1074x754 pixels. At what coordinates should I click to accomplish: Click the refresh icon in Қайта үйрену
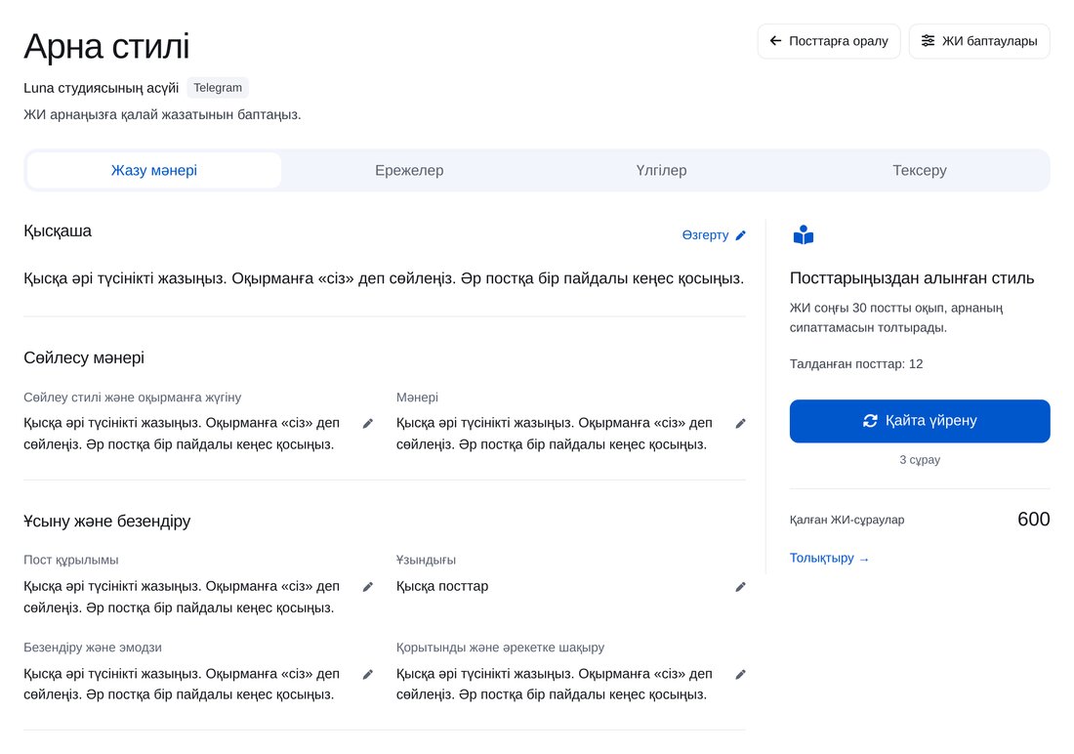click(x=870, y=421)
